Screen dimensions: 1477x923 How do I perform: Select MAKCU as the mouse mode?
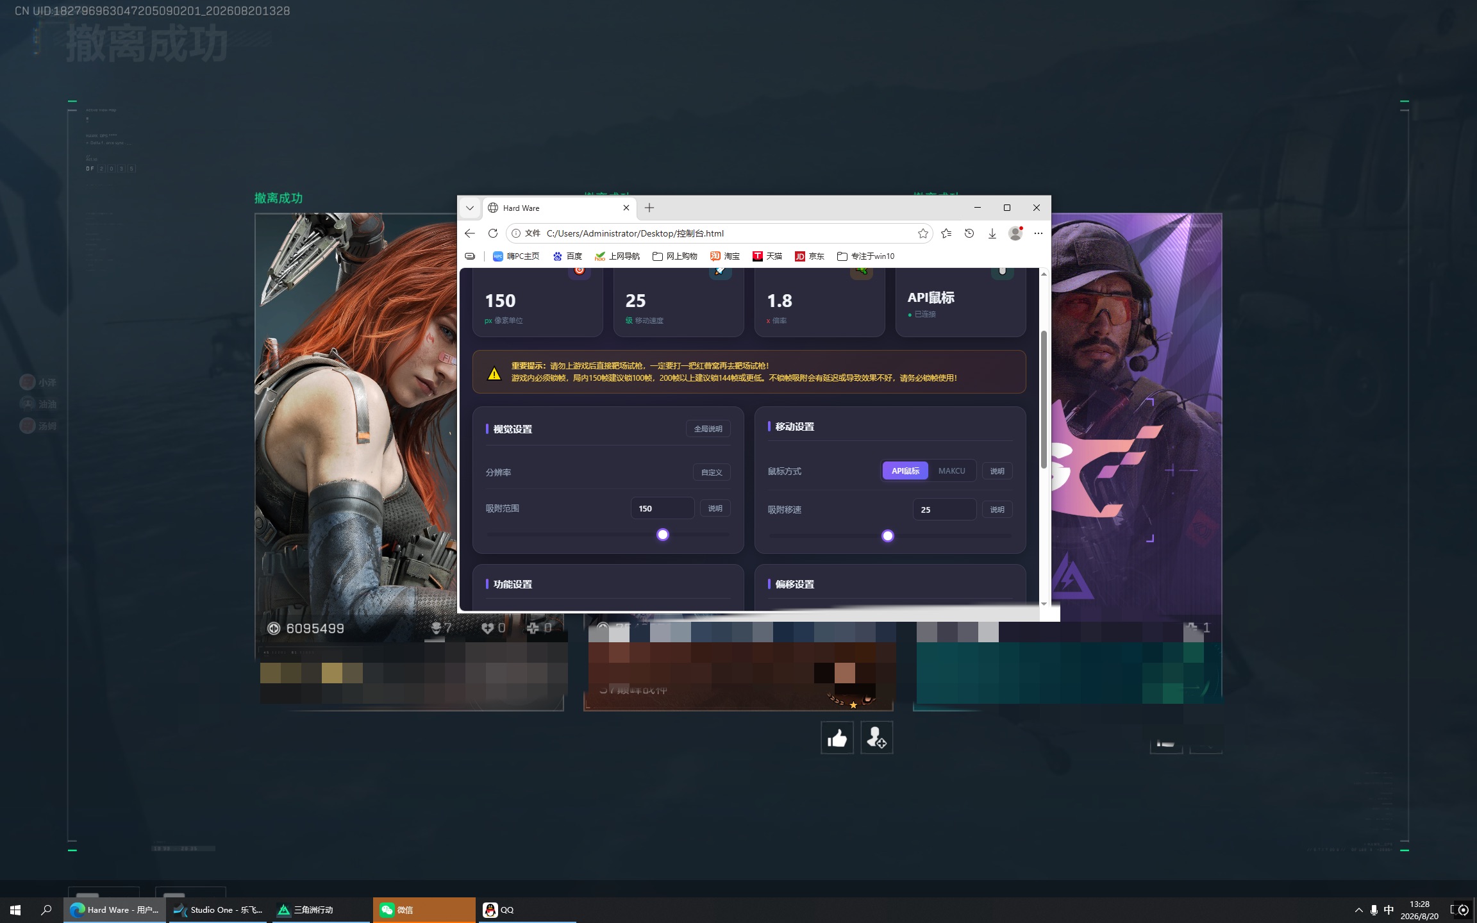pyautogui.click(x=951, y=471)
